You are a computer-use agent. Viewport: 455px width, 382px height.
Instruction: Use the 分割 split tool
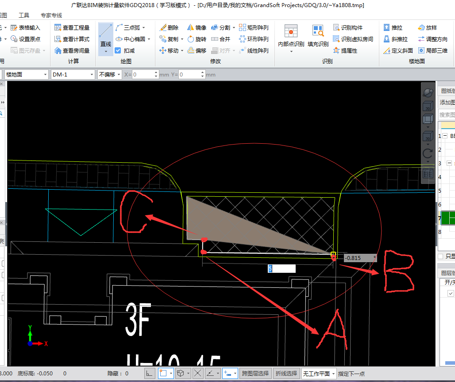[220, 27]
